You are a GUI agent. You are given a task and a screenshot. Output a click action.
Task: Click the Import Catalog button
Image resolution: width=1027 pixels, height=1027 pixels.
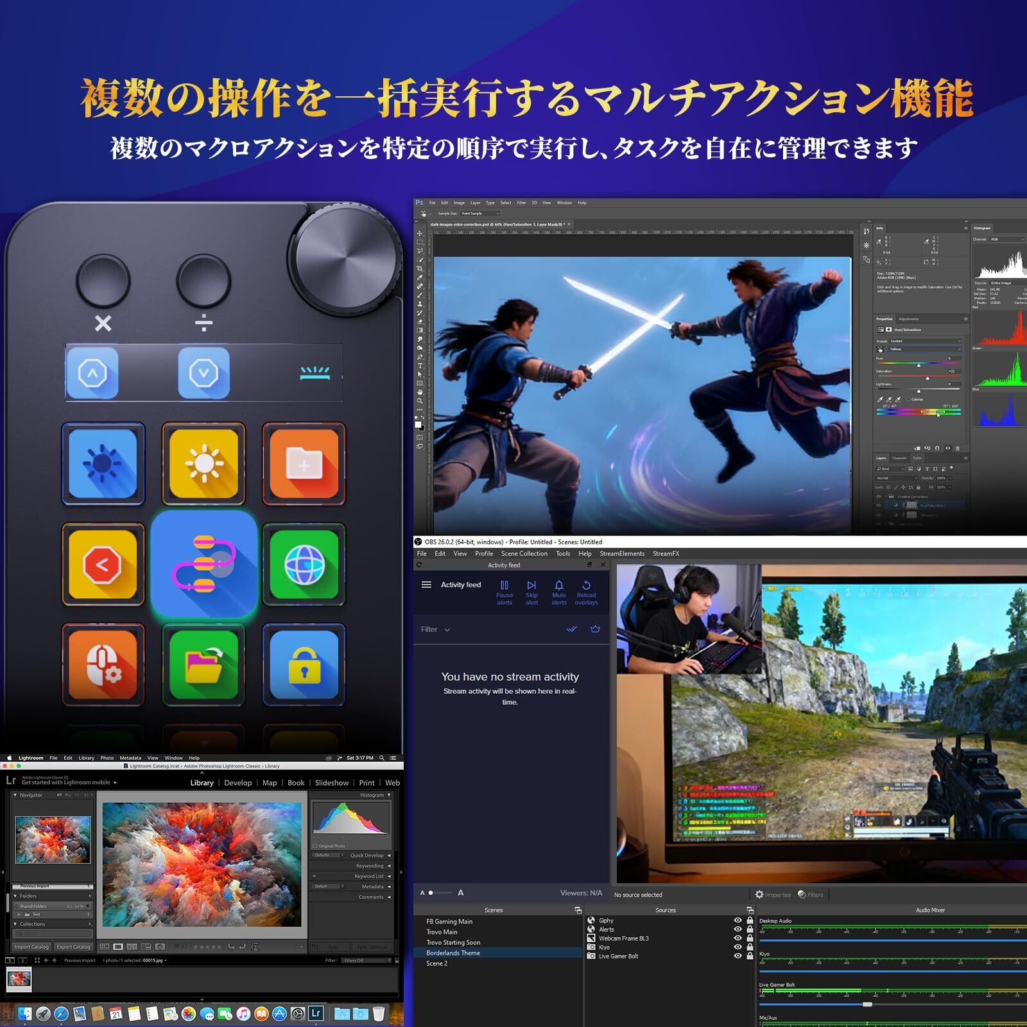click(x=31, y=947)
